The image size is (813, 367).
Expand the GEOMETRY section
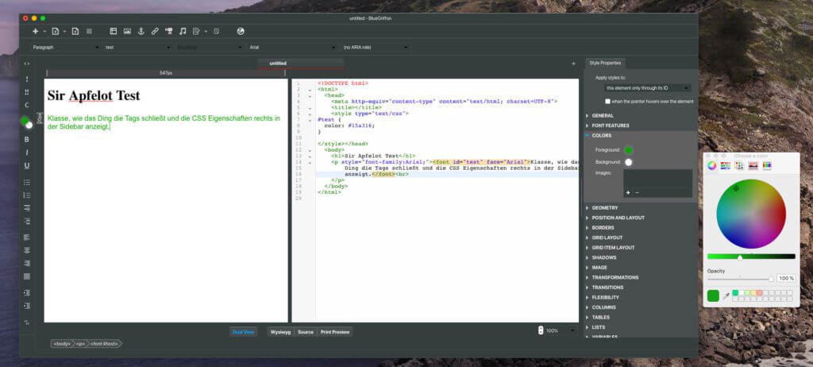[x=604, y=207]
